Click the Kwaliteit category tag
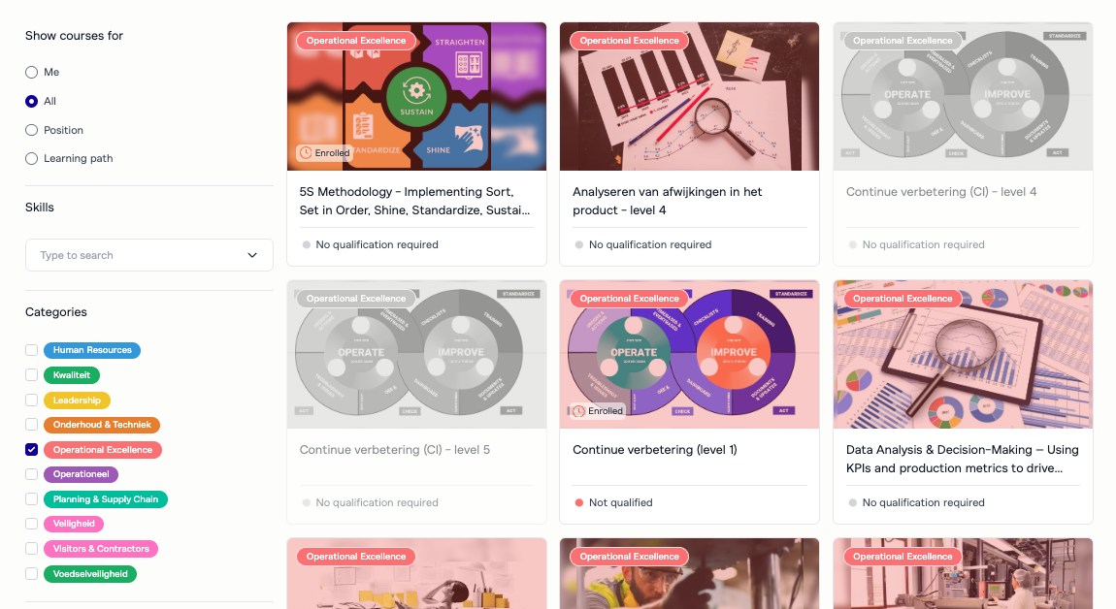Image resolution: width=1116 pixels, height=609 pixels. (72, 375)
